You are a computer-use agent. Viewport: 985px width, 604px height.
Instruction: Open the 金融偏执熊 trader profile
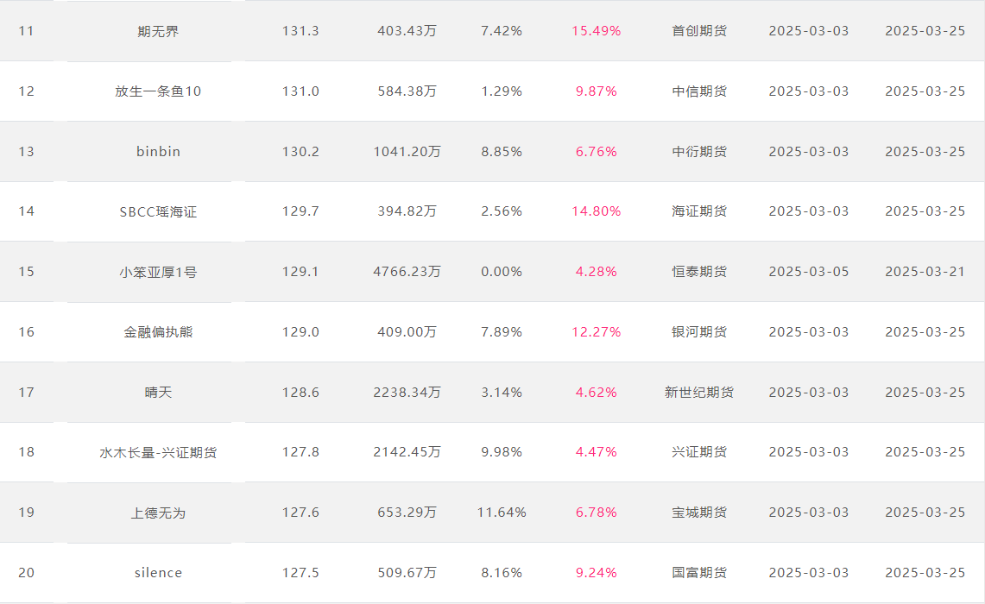(158, 331)
